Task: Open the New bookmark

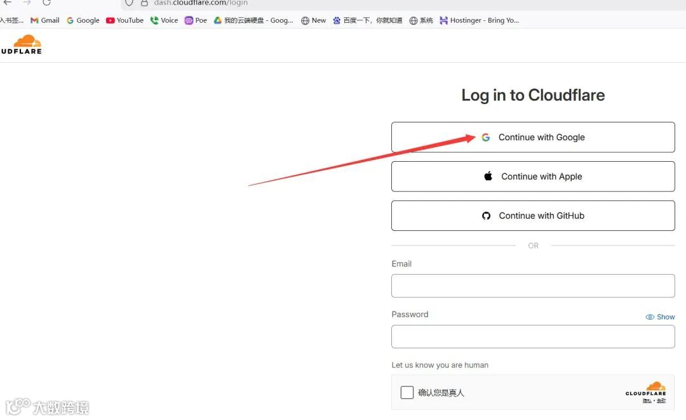Action: (x=313, y=20)
